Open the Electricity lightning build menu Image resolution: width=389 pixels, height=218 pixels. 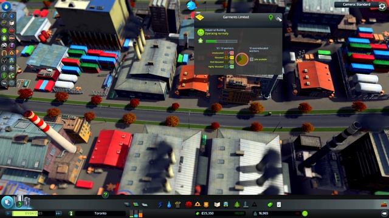160,205
